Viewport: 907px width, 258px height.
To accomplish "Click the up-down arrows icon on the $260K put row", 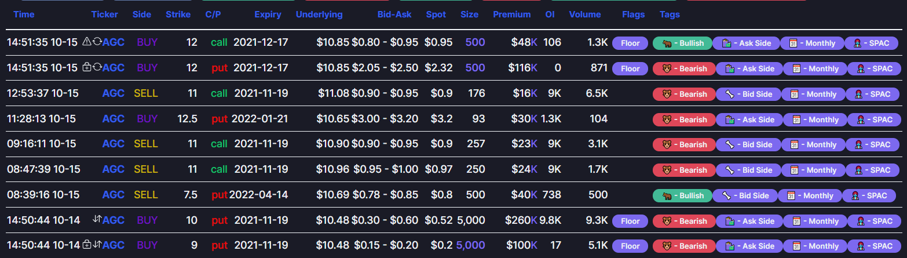I will tap(97, 220).
